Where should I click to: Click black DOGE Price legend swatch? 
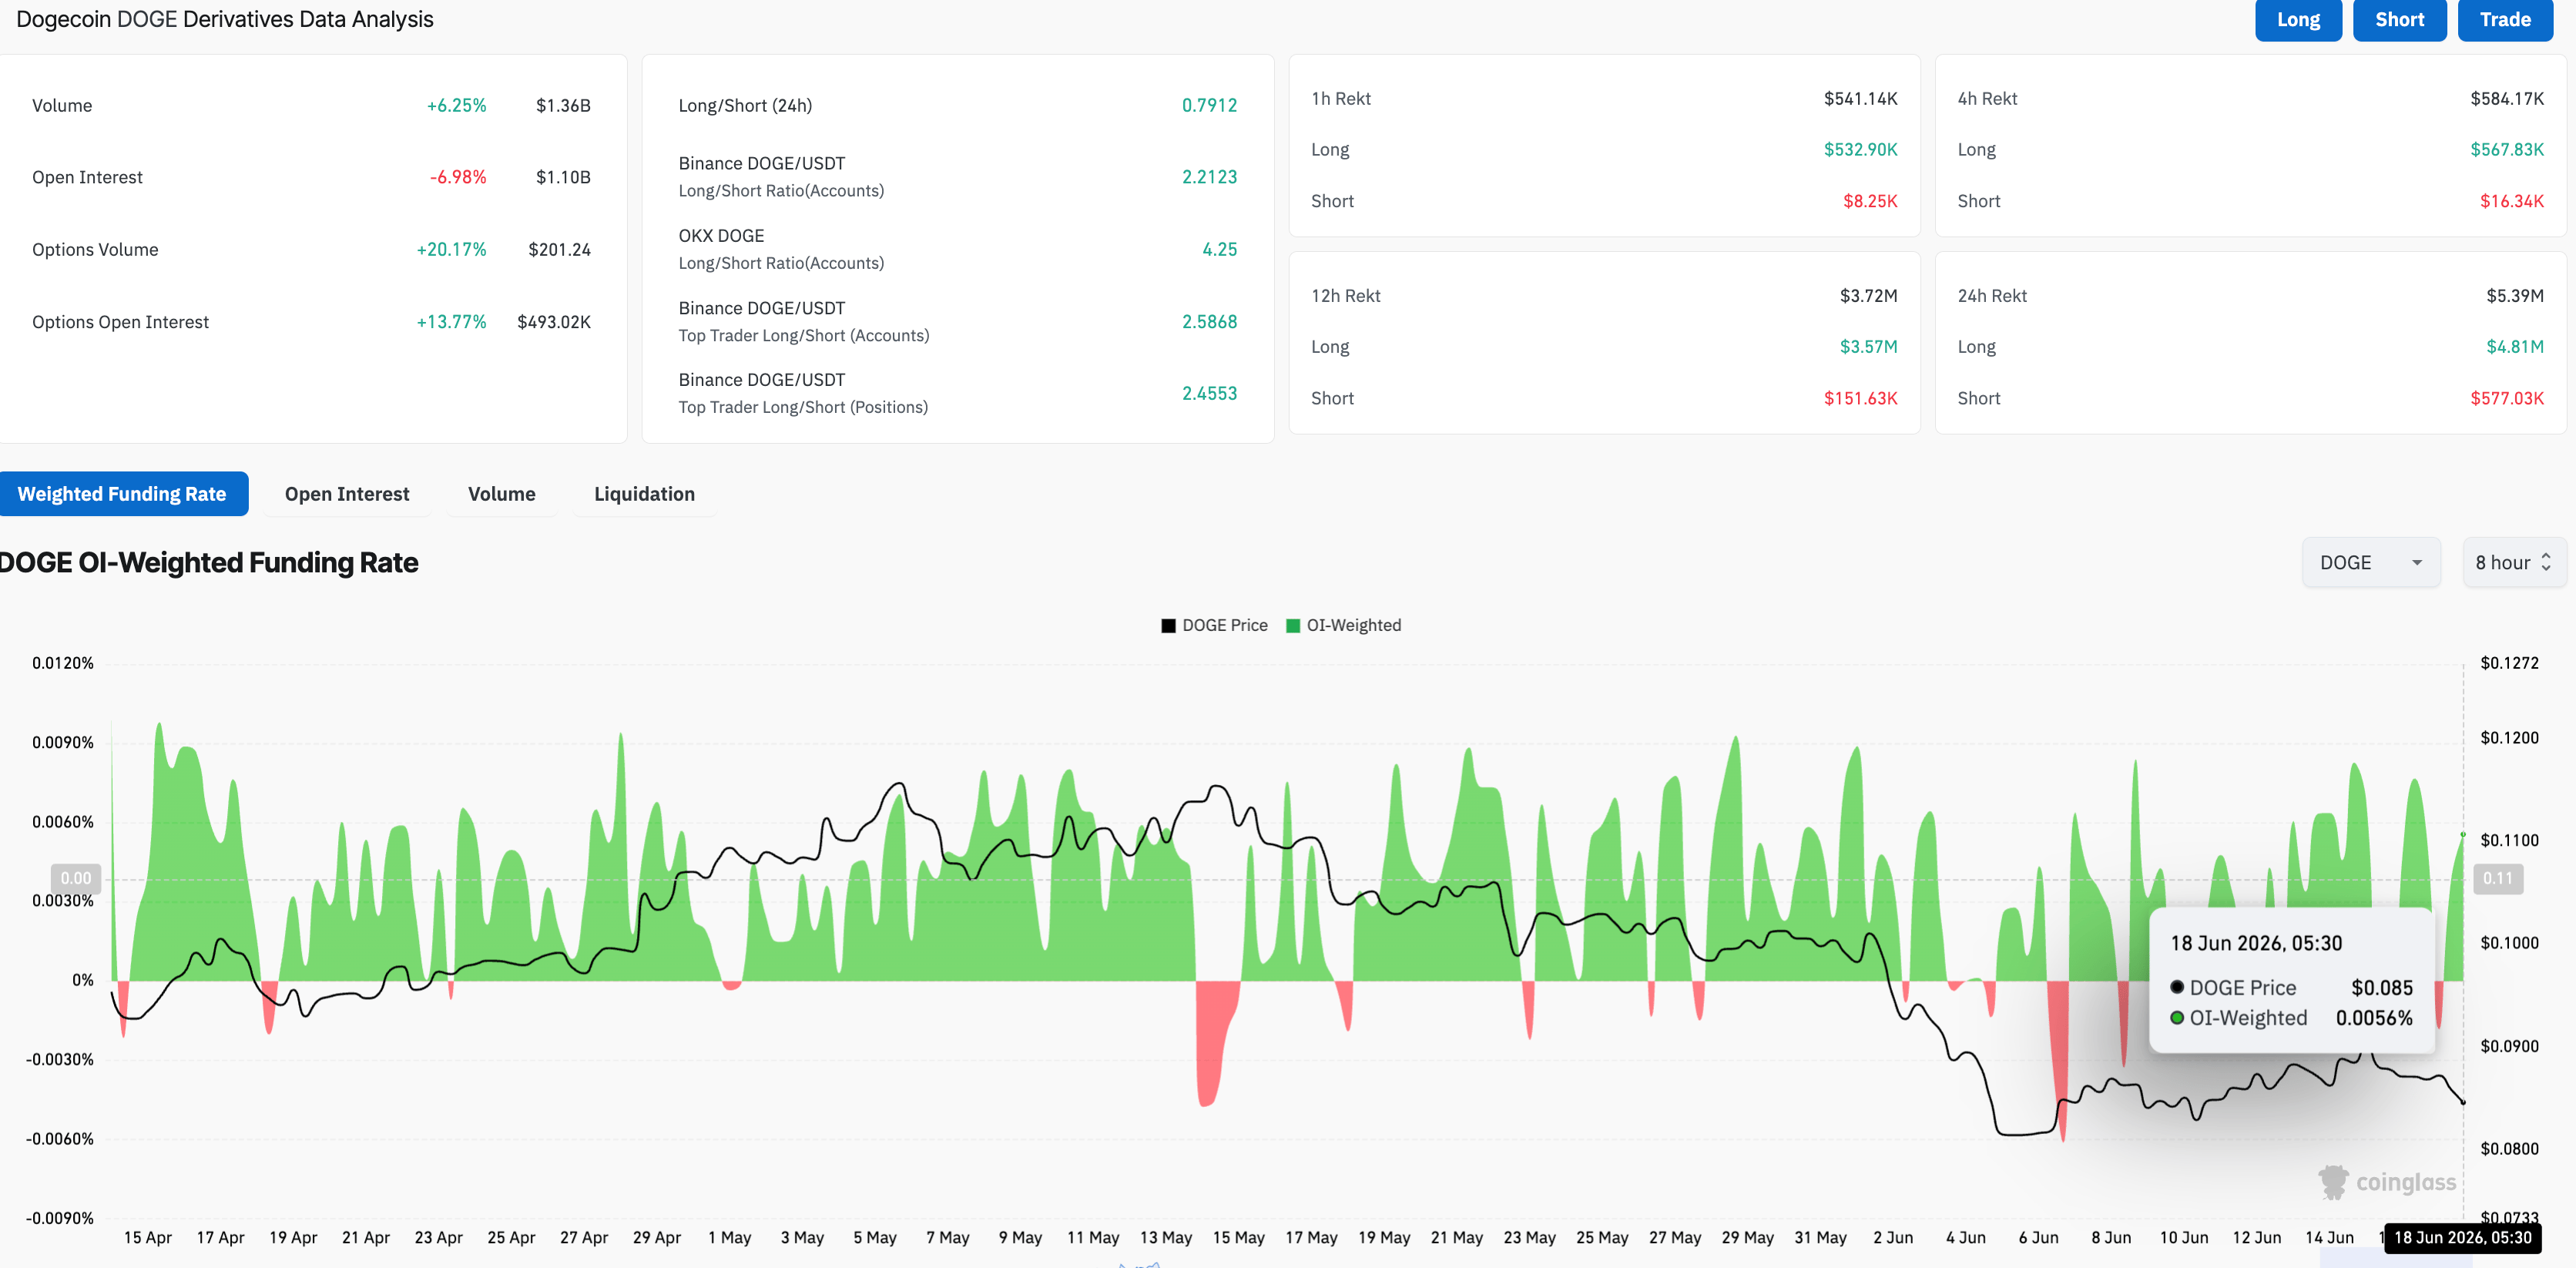[1168, 626]
